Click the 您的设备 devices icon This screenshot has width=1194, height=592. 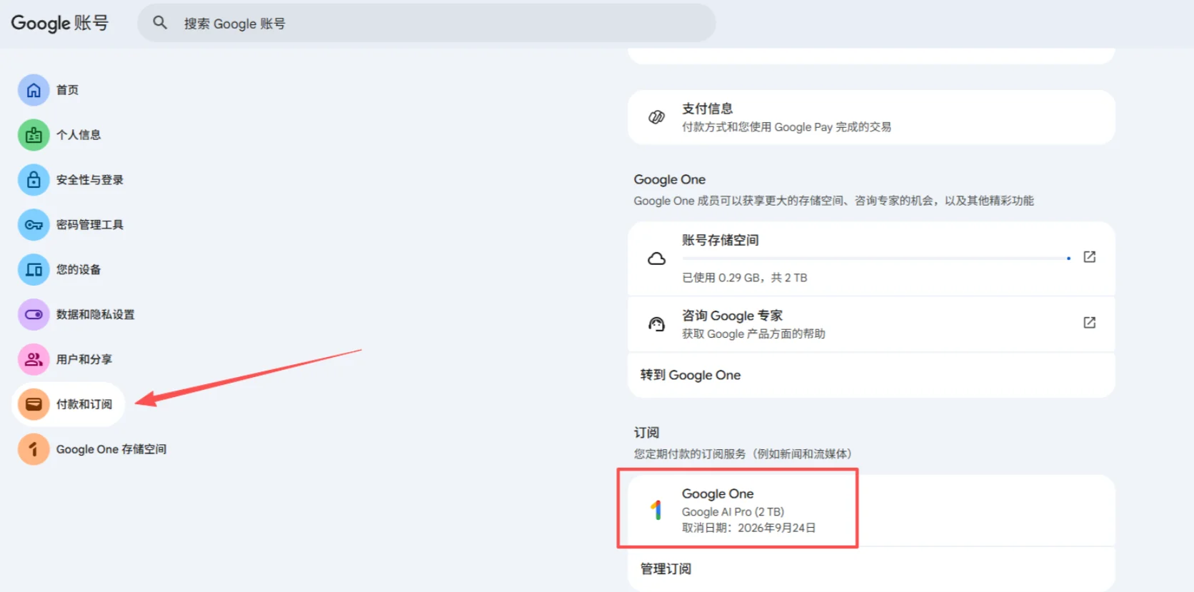point(34,270)
